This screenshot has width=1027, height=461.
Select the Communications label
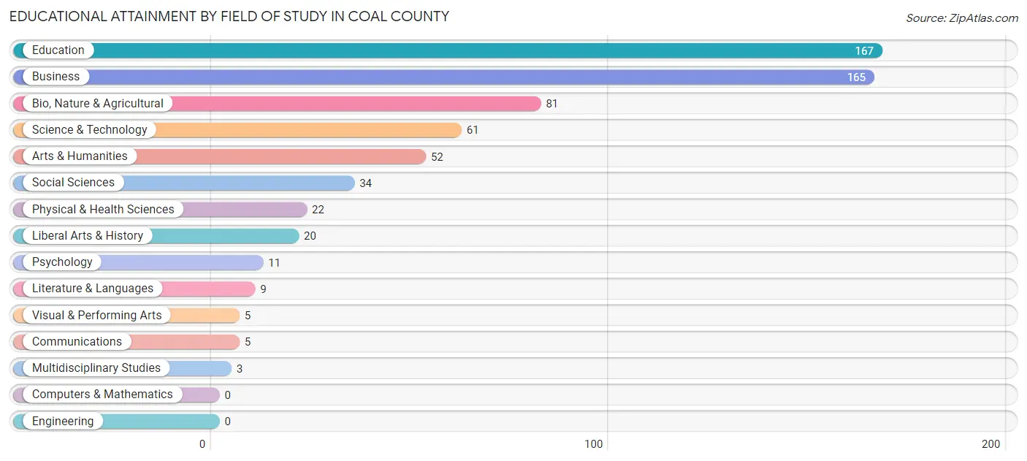(x=77, y=342)
